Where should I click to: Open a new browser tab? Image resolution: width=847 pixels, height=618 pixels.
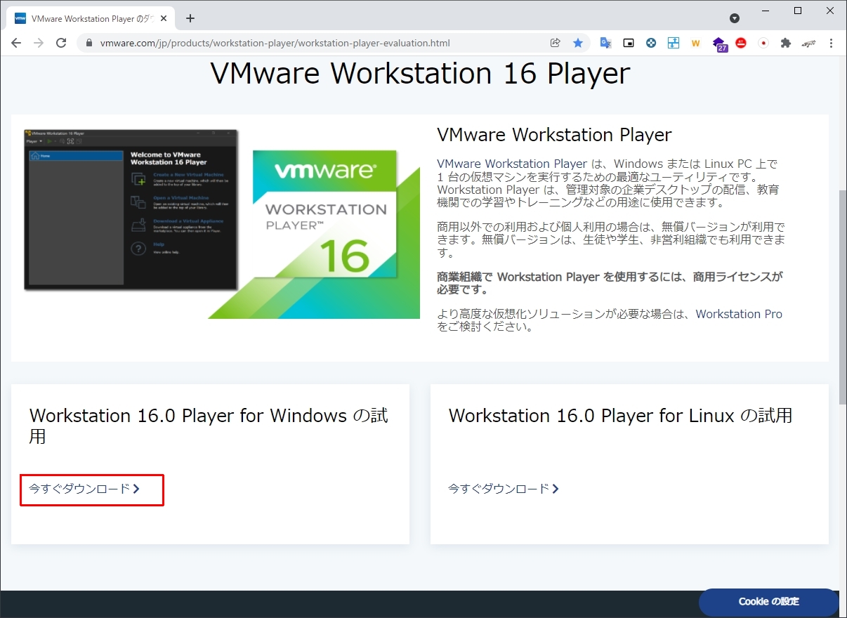[190, 19]
